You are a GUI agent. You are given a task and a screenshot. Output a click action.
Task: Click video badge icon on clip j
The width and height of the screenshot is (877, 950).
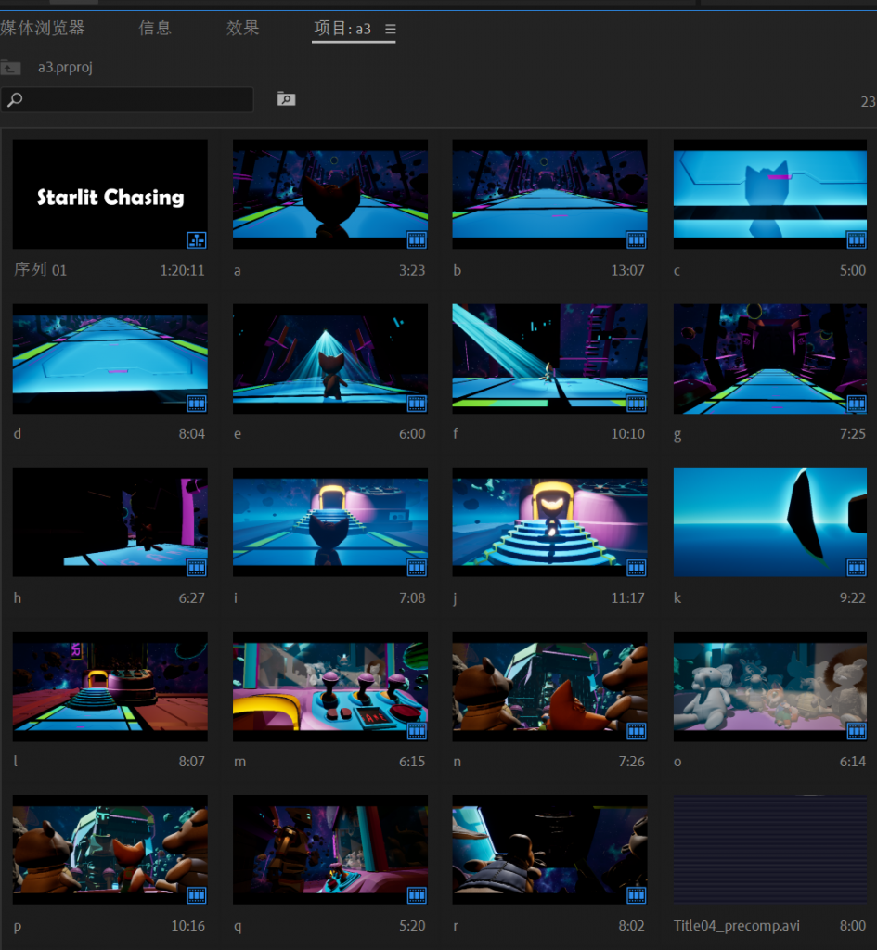coord(636,568)
